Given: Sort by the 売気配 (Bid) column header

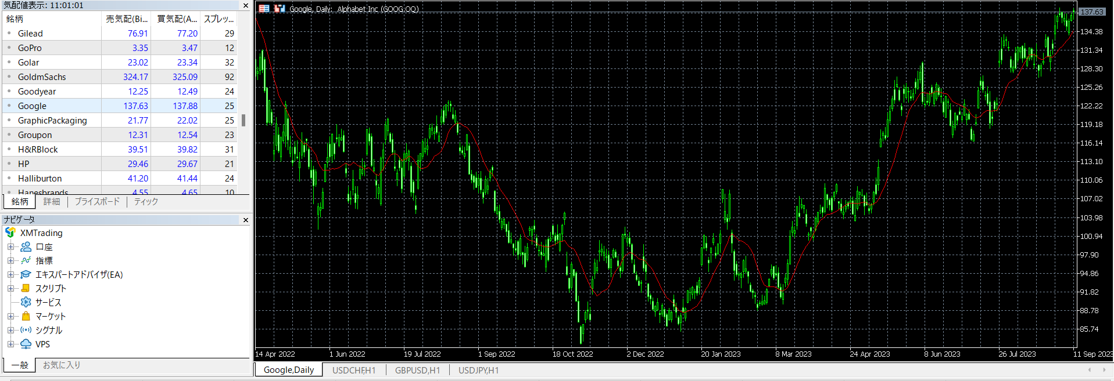Looking at the screenshot, I should [126, 19].
